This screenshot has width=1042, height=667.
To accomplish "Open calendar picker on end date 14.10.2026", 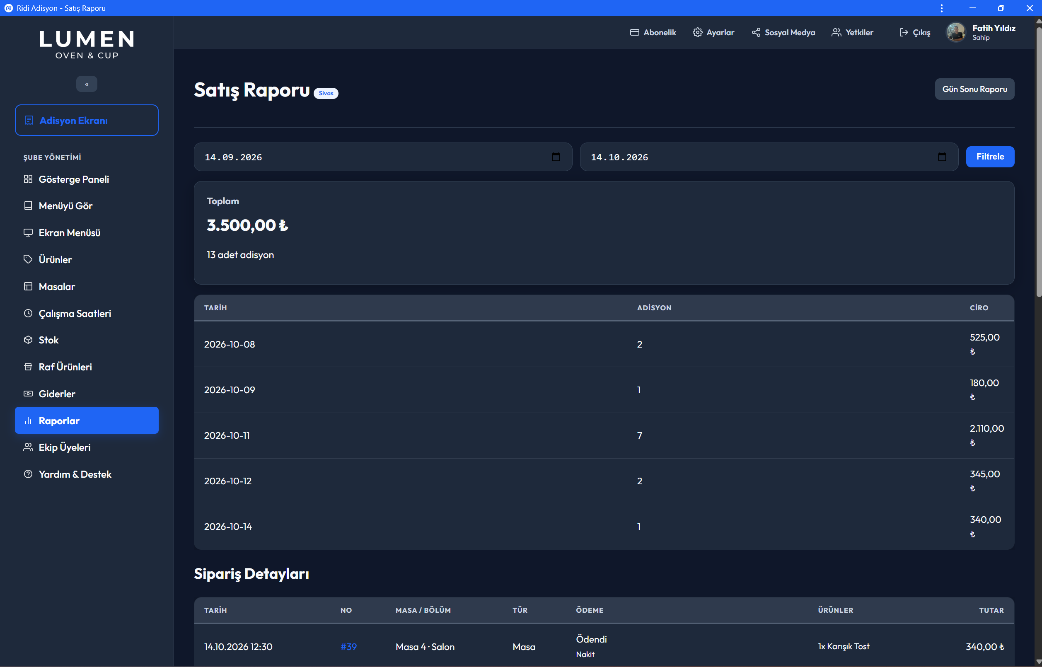I will click(941, 157).
